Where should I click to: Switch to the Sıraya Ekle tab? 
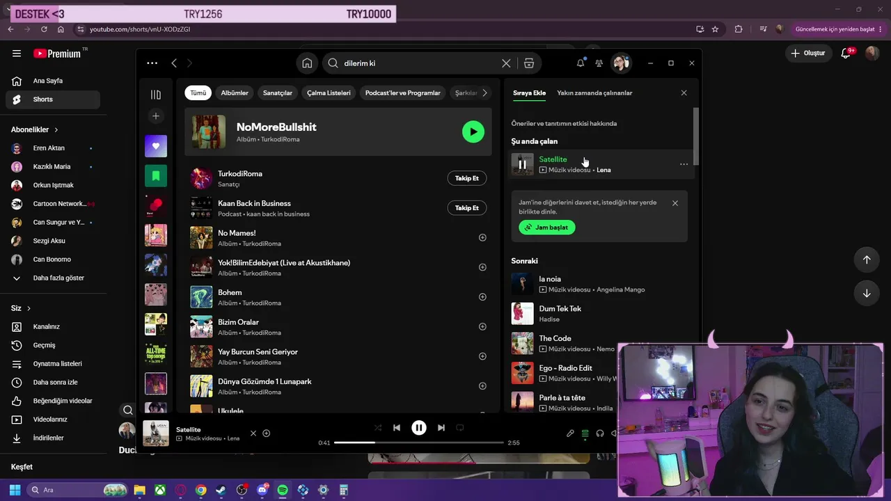coord(530,93)
